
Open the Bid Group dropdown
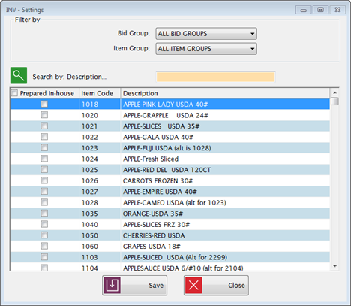click(x=206, y=34)
